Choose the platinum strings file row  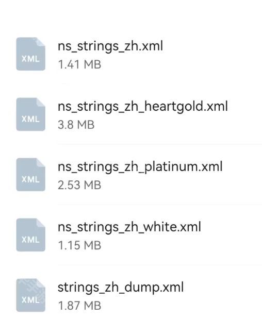coord(131,175)
